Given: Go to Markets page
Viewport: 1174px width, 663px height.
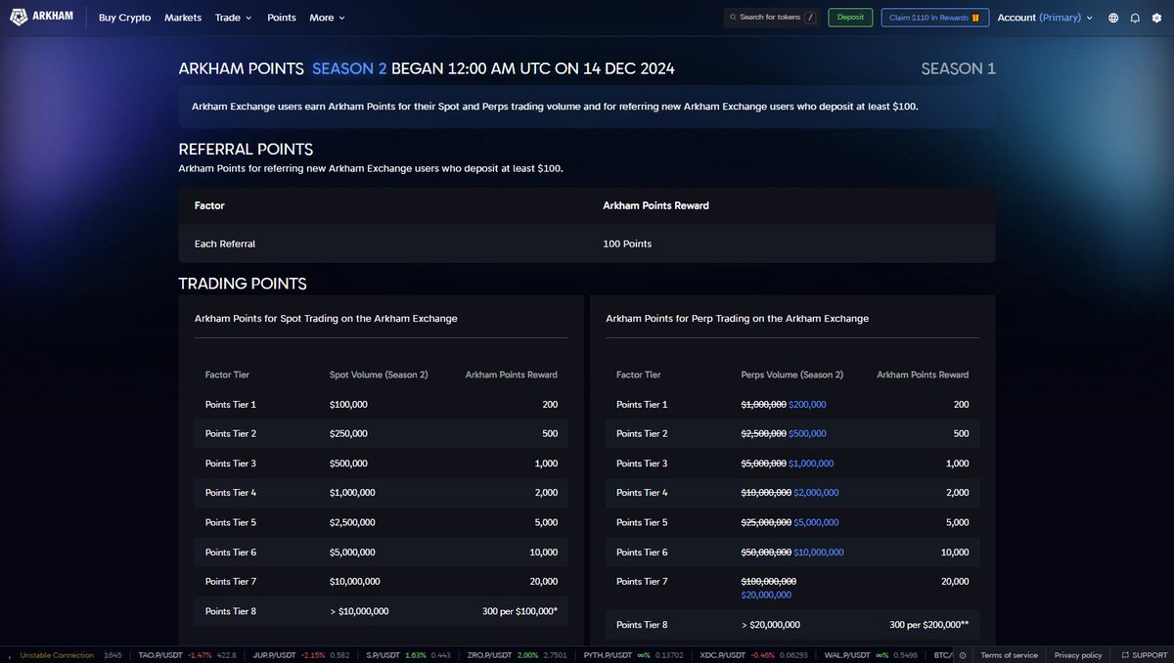Looking at the screenshot, I should click(183, 18).
